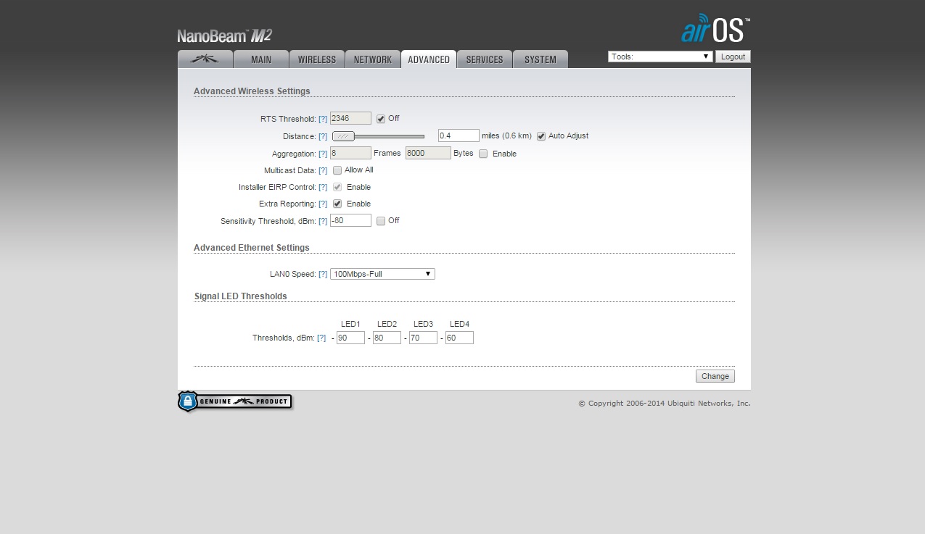The width and height of the screenshot is (925, 534).
Task: Open help for Multicast Data
Action: pos(323,170)
